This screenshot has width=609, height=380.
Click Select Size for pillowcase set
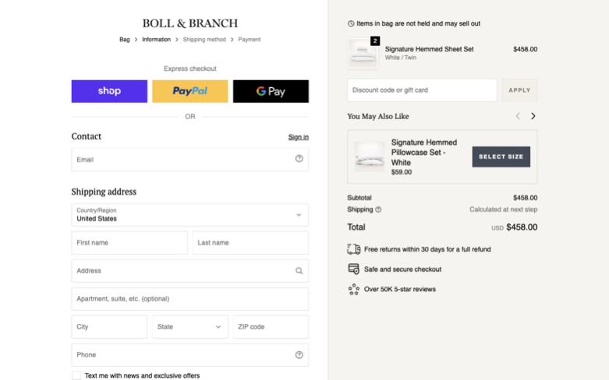[x=501, y=157]
